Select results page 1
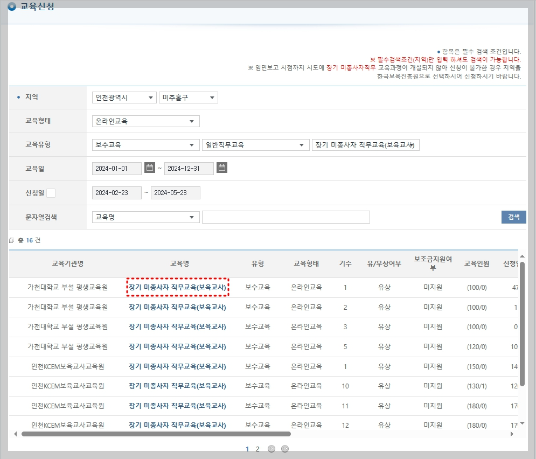 tap(247, 449)
